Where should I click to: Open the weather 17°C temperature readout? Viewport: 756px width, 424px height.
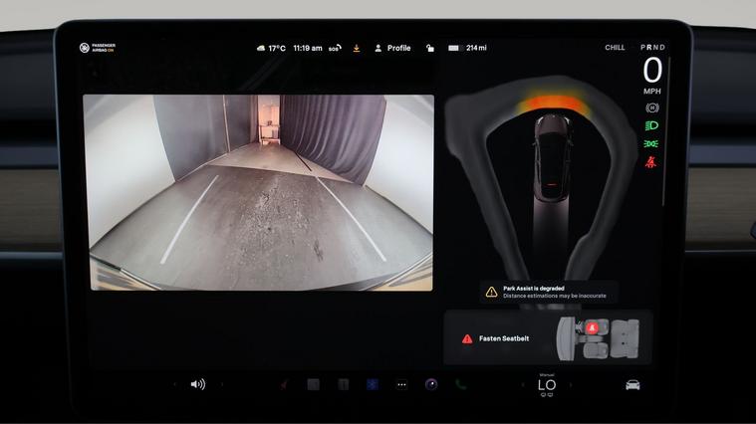[x=271, y=48]
